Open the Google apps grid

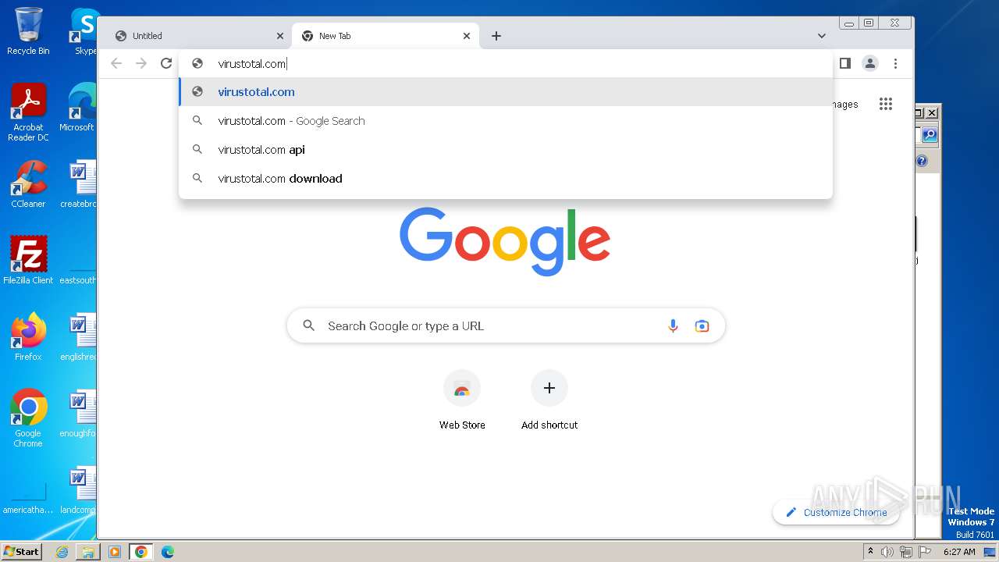[885, 104]
